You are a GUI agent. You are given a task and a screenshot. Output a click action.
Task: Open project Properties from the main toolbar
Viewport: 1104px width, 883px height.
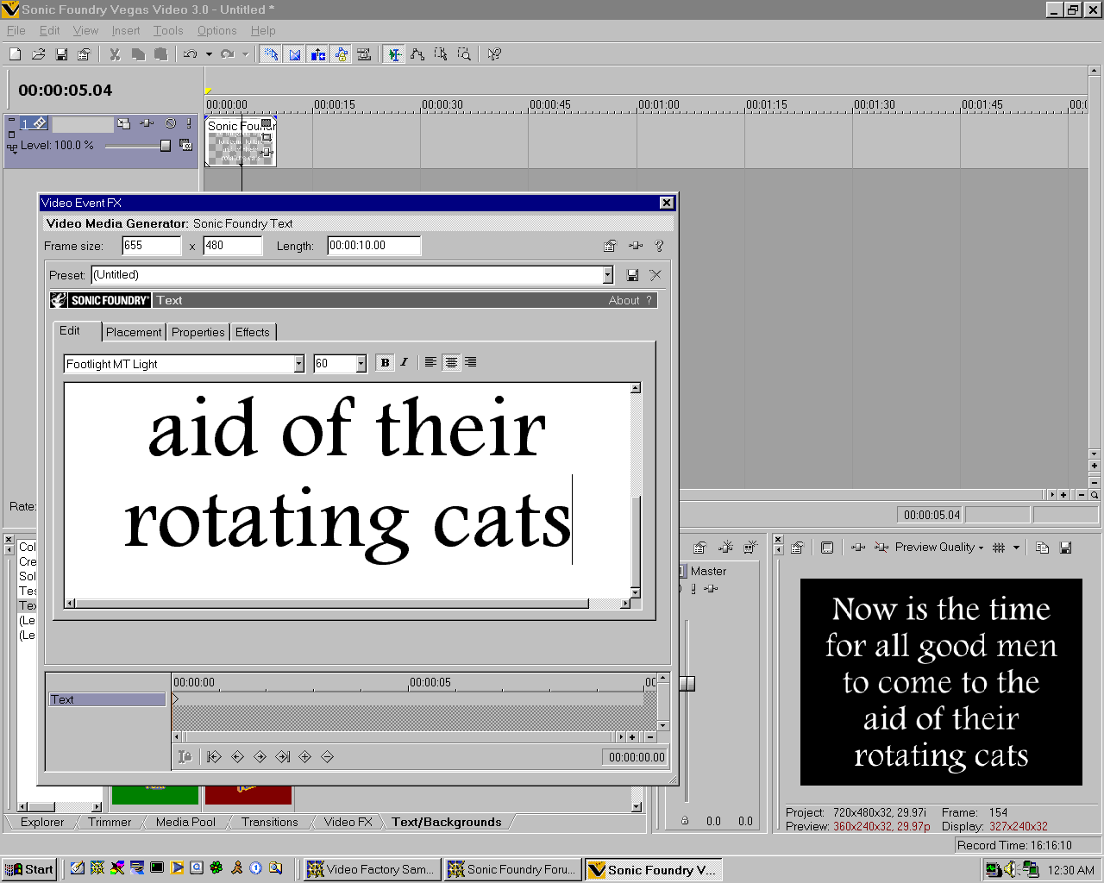pos(84,54)
